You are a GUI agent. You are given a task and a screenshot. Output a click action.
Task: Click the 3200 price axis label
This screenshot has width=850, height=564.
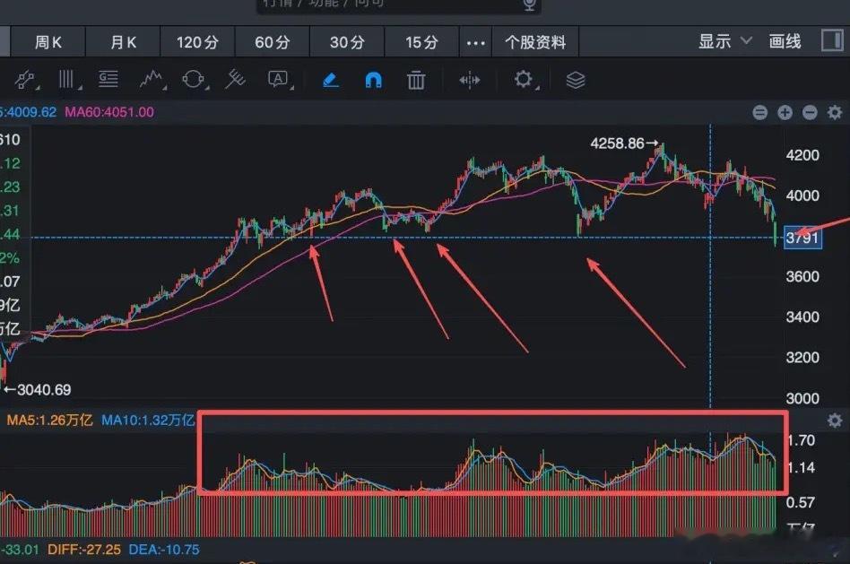point(802,358)
